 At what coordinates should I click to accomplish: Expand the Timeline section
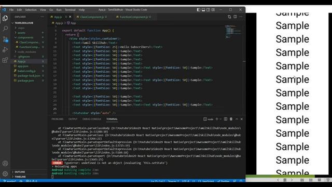coord(29,177)
